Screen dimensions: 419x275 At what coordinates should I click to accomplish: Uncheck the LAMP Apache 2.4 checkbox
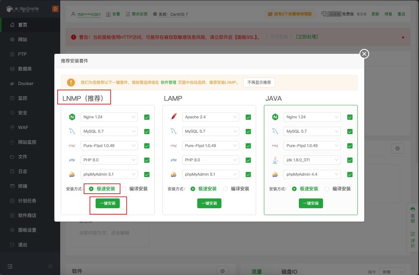tap(248, 117)
